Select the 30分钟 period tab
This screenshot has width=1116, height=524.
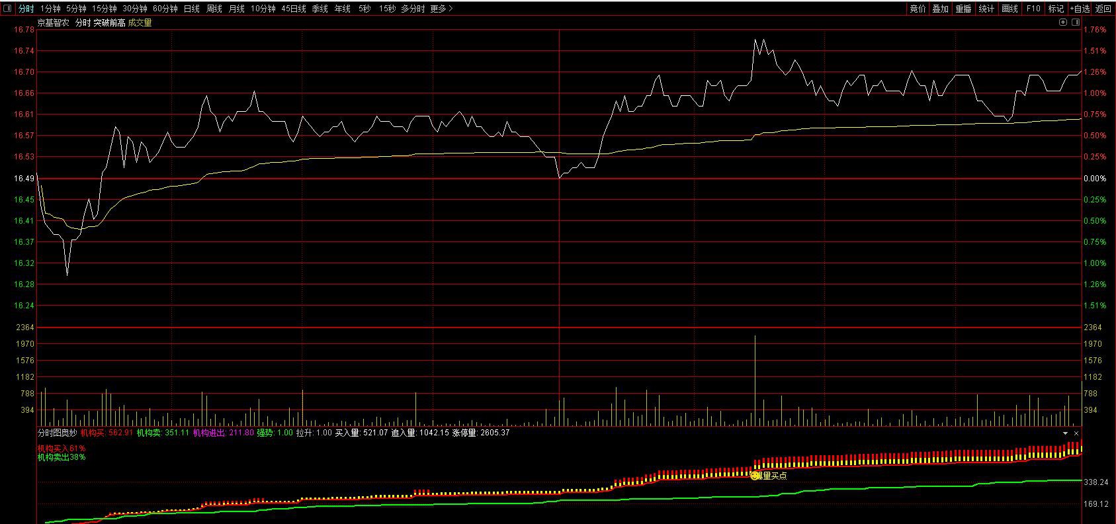134,9
